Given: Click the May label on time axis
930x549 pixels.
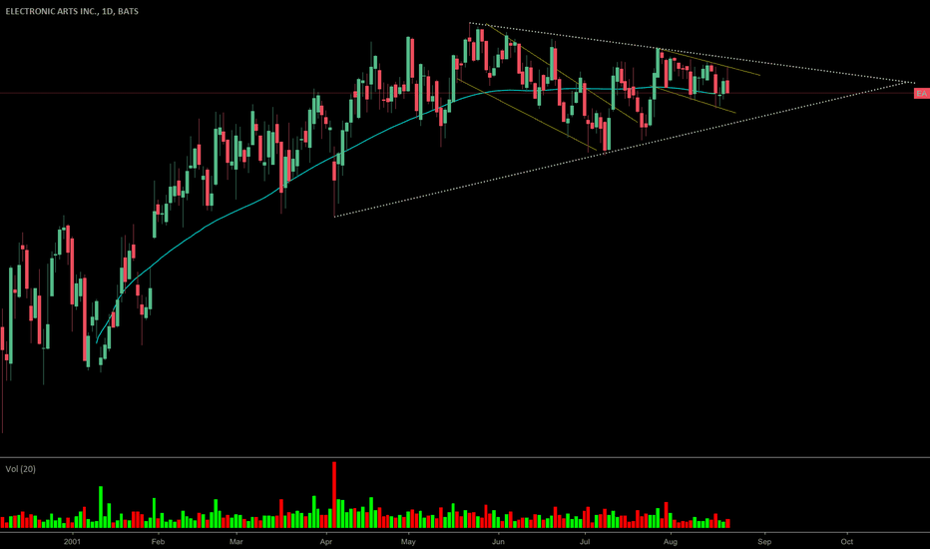Looking at the screenshot, I should click(408, 541).
